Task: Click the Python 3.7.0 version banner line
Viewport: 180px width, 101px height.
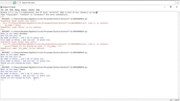Action: [x=49, y=13]
